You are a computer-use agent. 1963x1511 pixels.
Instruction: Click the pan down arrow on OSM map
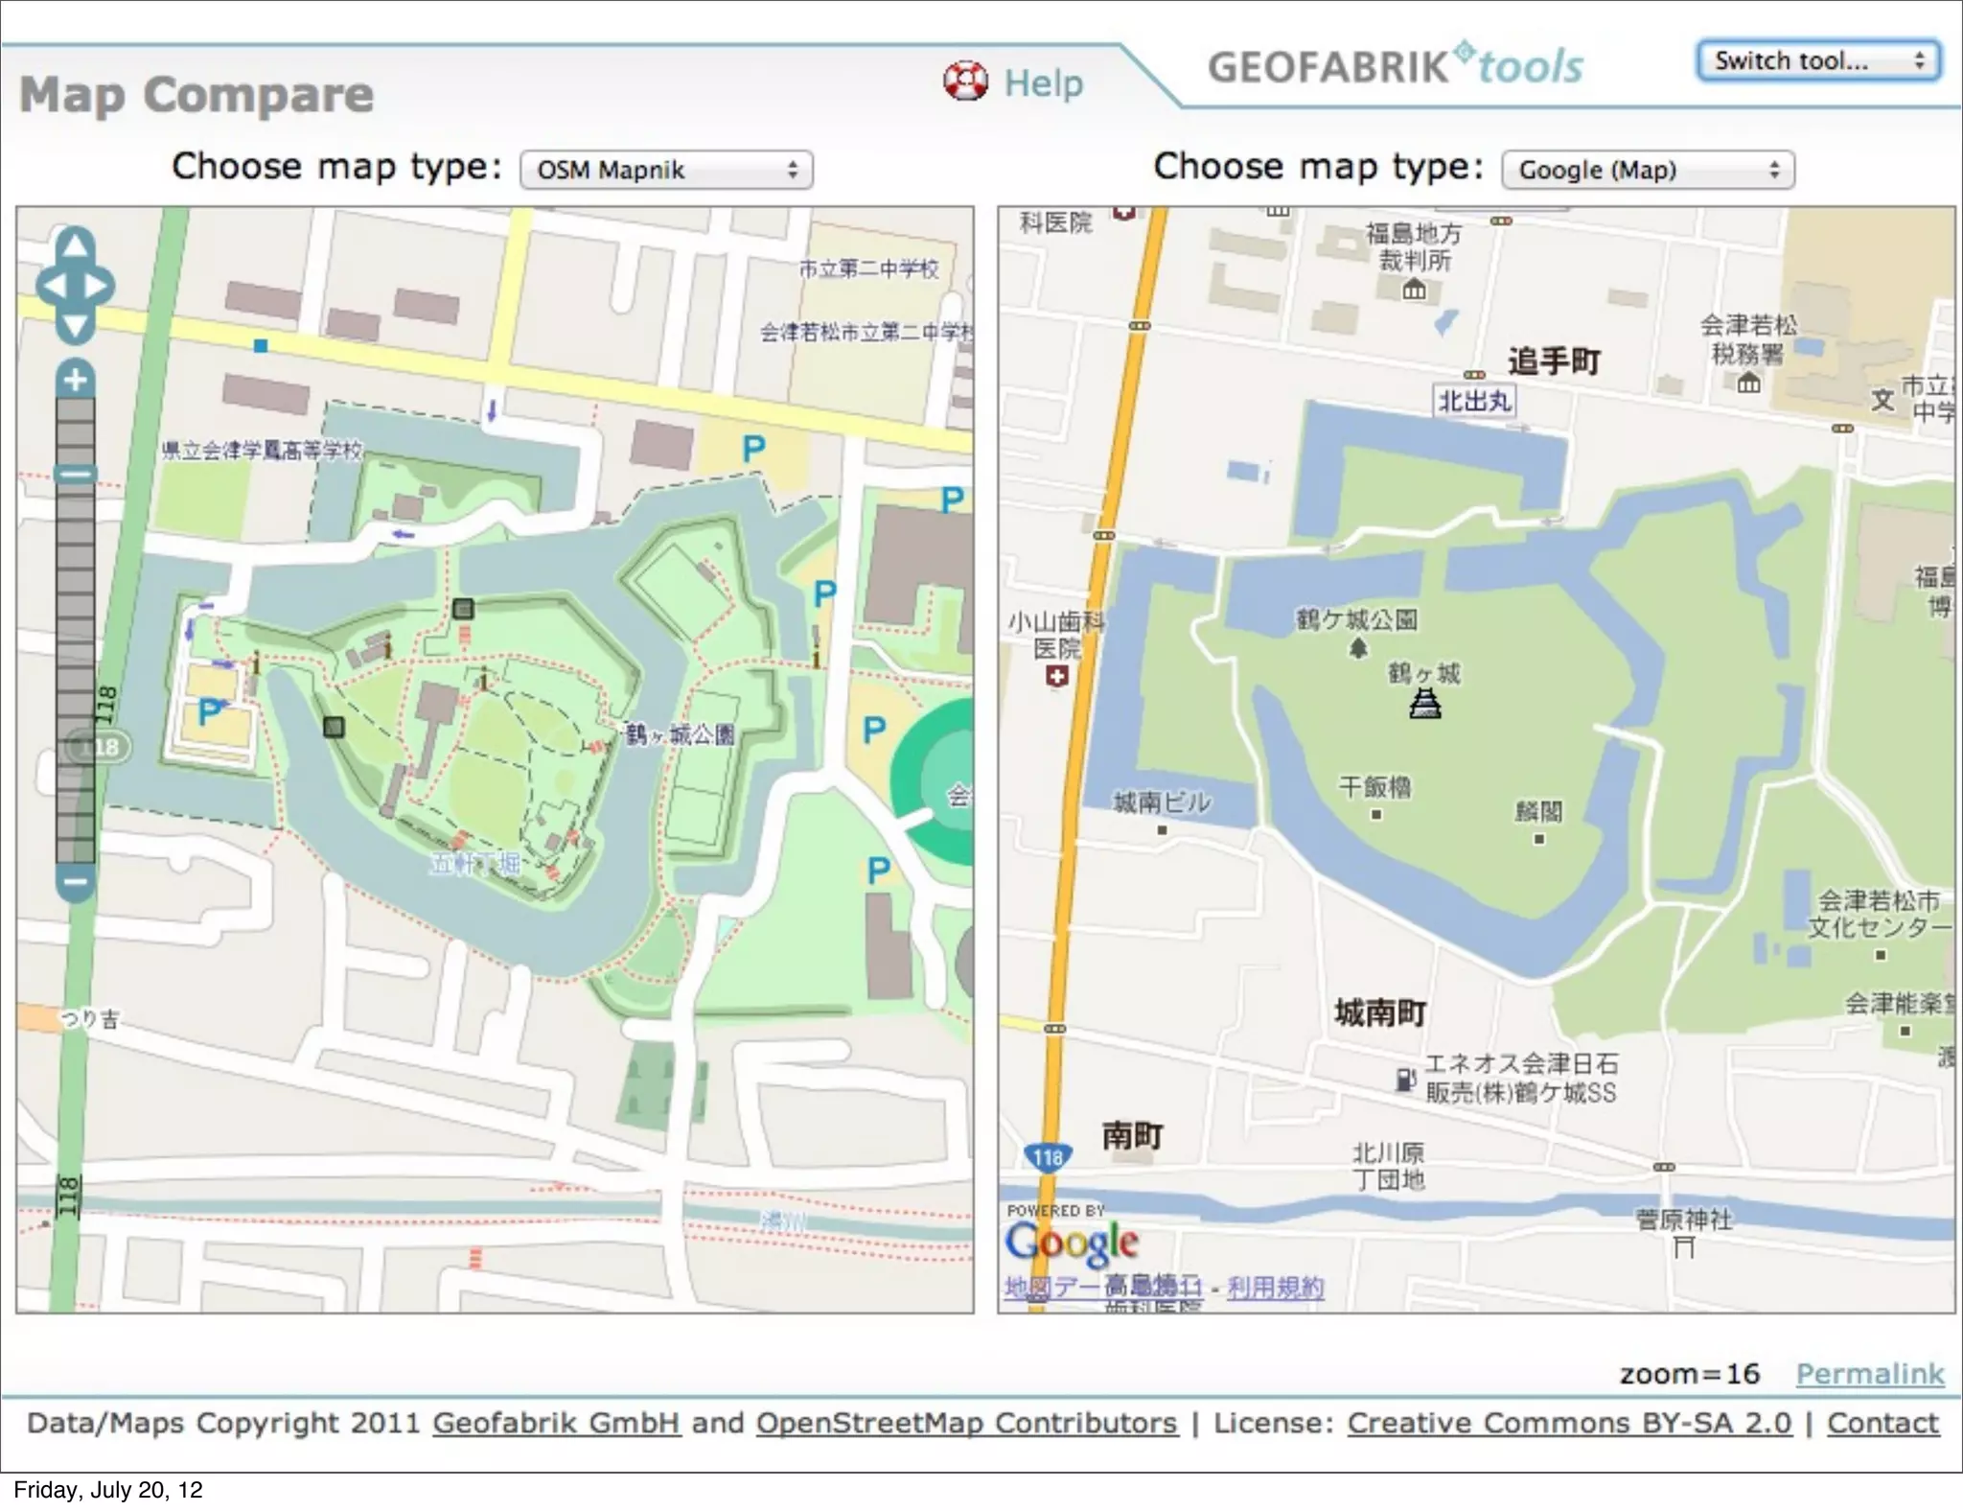[x=75, y=326]
